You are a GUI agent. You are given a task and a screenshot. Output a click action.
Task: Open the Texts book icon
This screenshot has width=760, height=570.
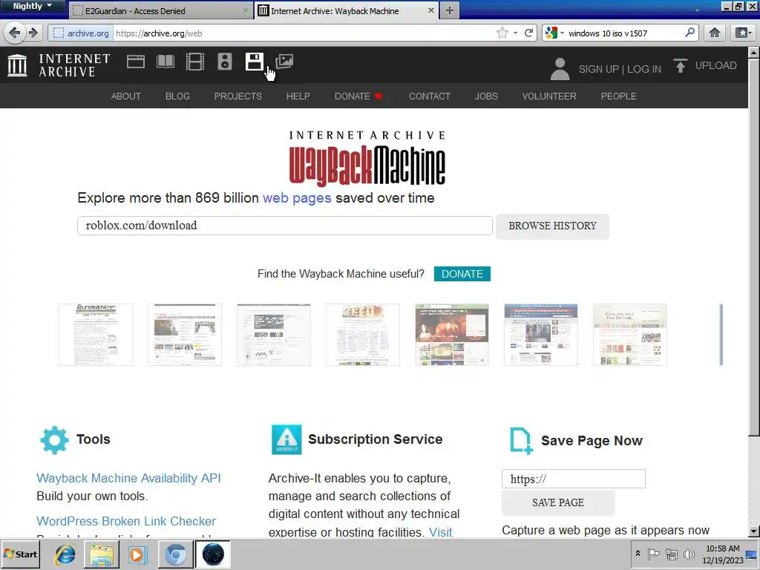pyautogui.click(x=166, y=62)
